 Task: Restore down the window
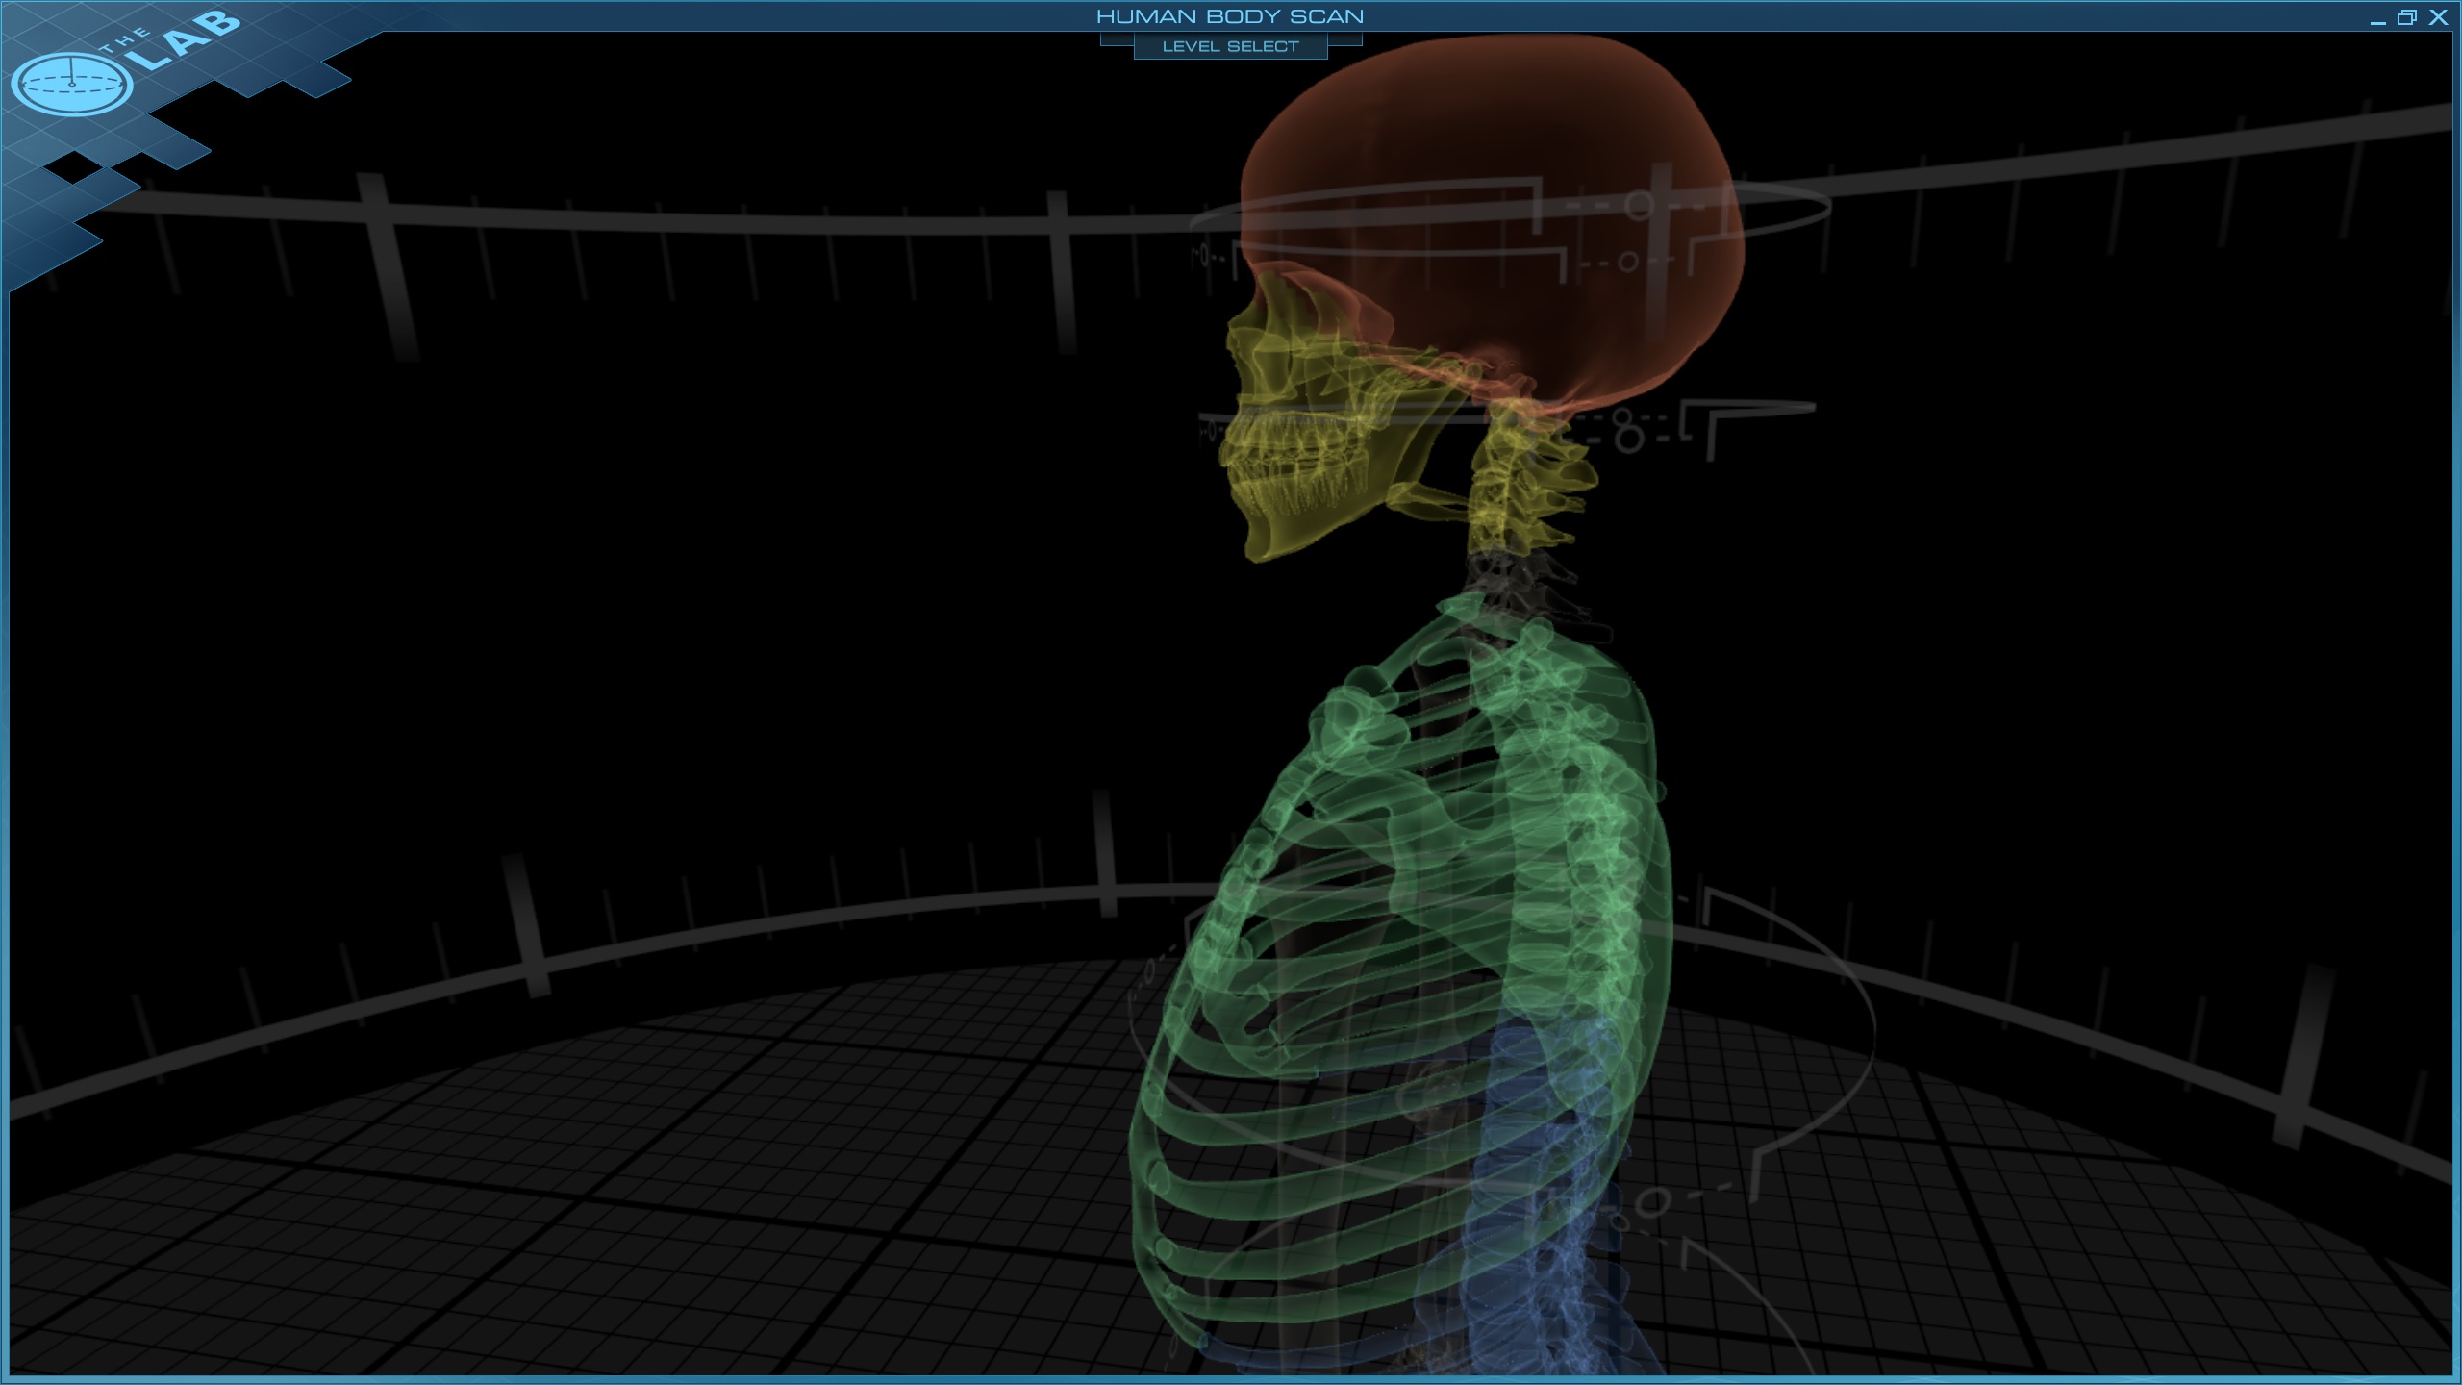pos(2406,17)
